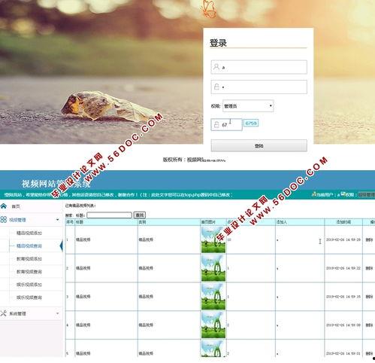Click the lock icon in password field
This screenshot has height=363, width=375.
click(216, 87)
